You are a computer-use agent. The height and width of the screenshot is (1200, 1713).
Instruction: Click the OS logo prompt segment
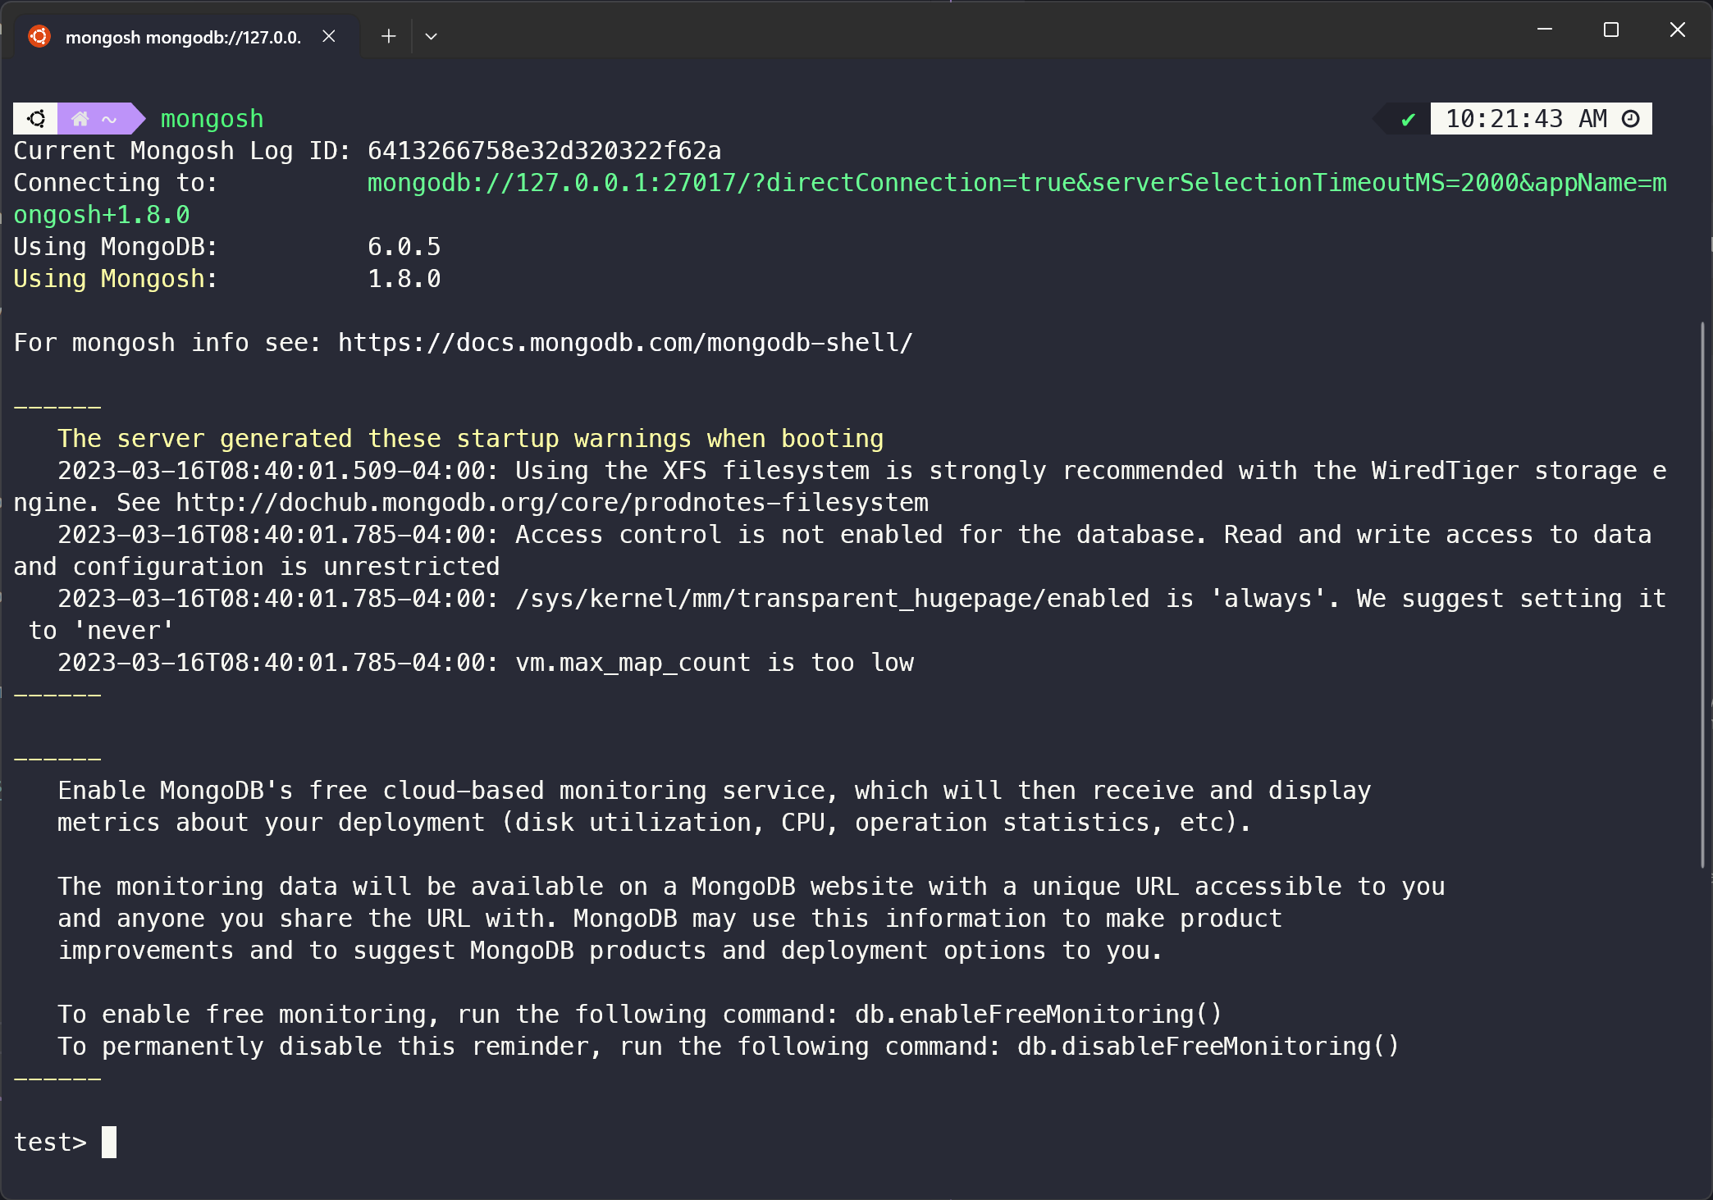click(36, 119)
